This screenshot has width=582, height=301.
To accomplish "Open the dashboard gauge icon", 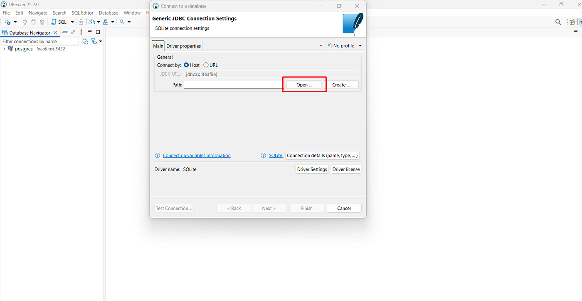I will 92,22.
